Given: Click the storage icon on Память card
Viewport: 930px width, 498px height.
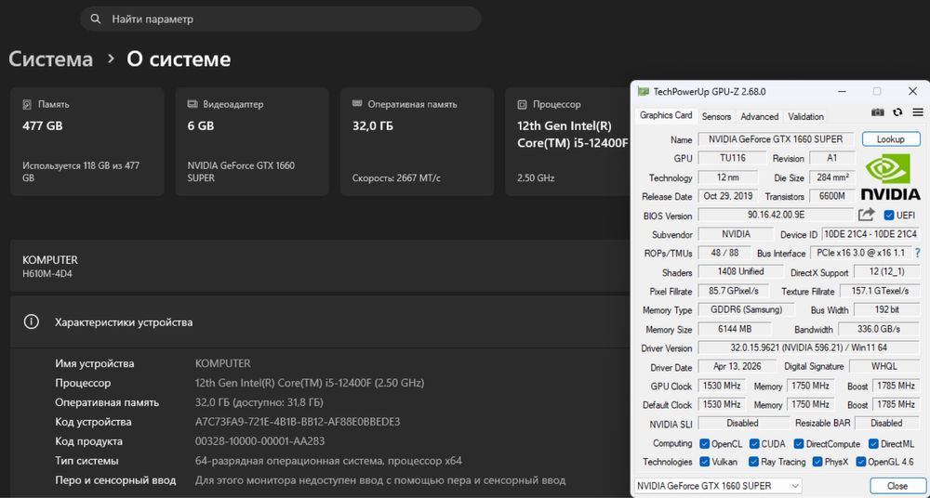Looking at the screenshot, I should 27,104.
